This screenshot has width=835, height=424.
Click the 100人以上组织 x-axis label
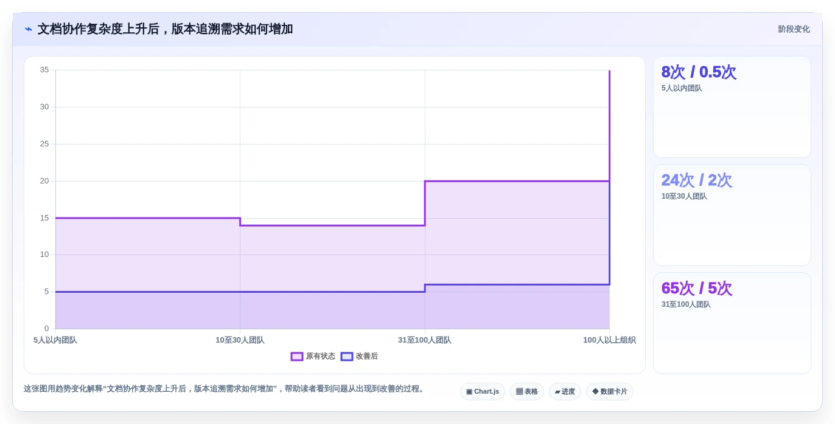click(609, 340)
